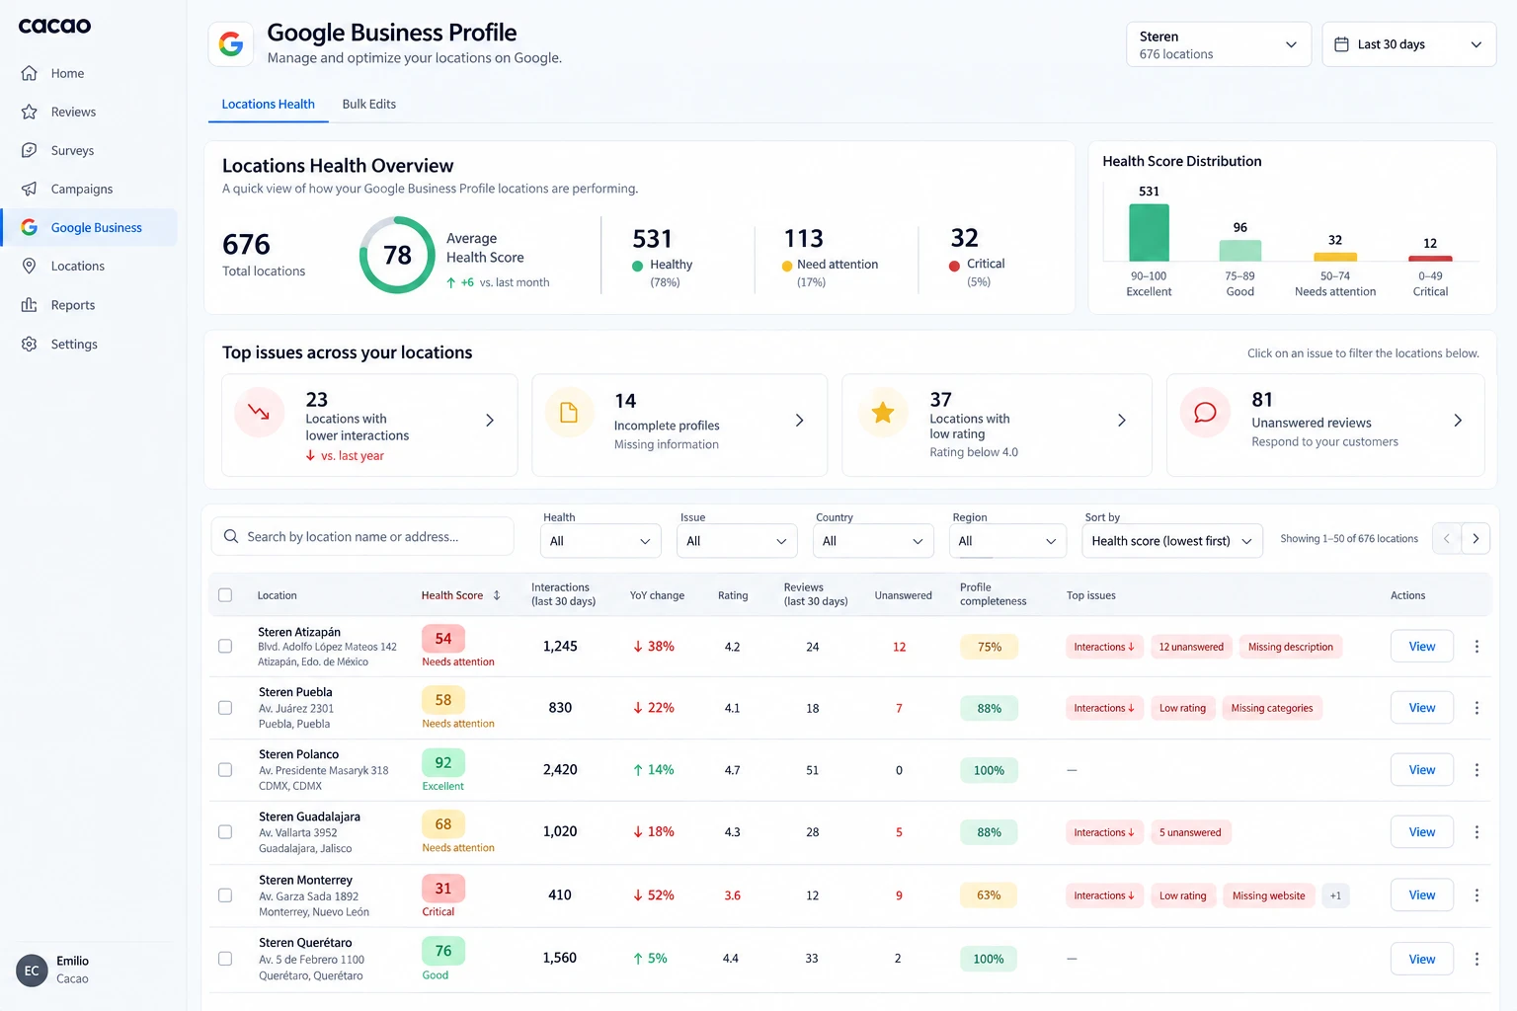Sort the table by Health Score column
Viewport: 1517px width, 1011px height.
(461, 595)
